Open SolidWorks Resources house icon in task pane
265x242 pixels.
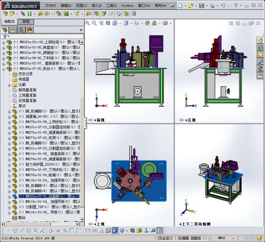pos(261,40)
